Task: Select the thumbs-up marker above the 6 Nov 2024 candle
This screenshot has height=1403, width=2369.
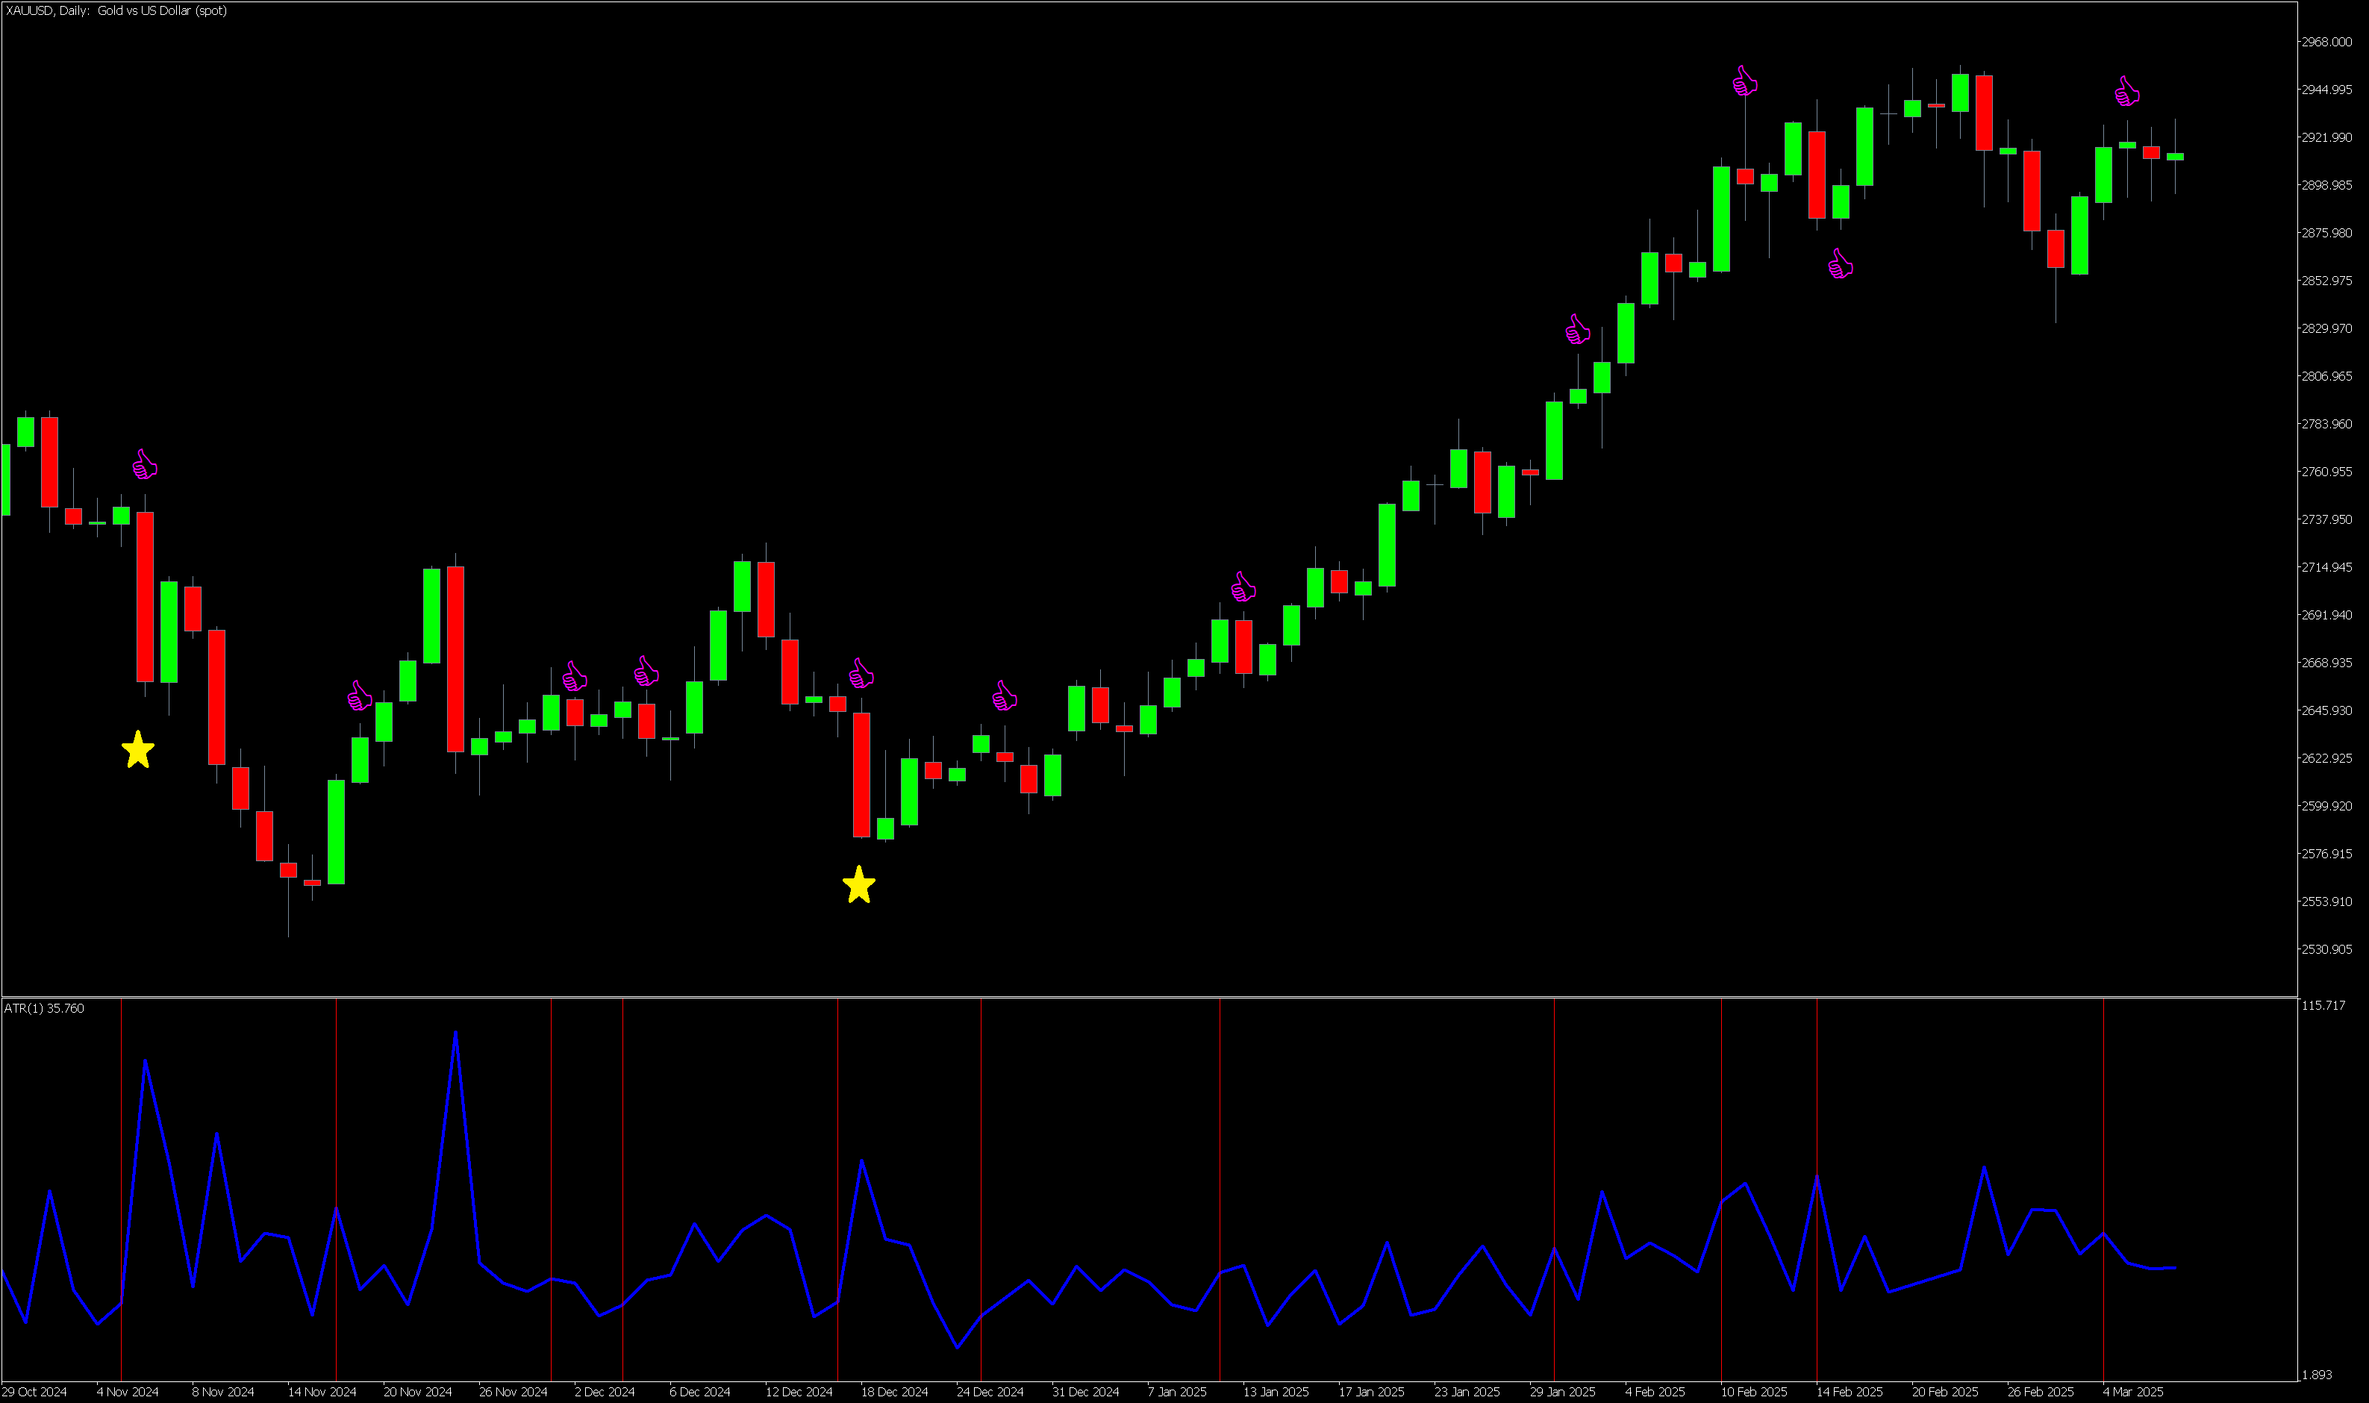Action: click(145, 464)
